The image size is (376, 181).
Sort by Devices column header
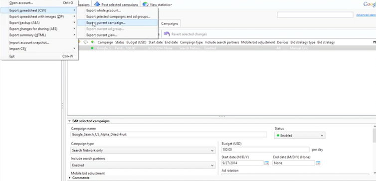(282, 42)
